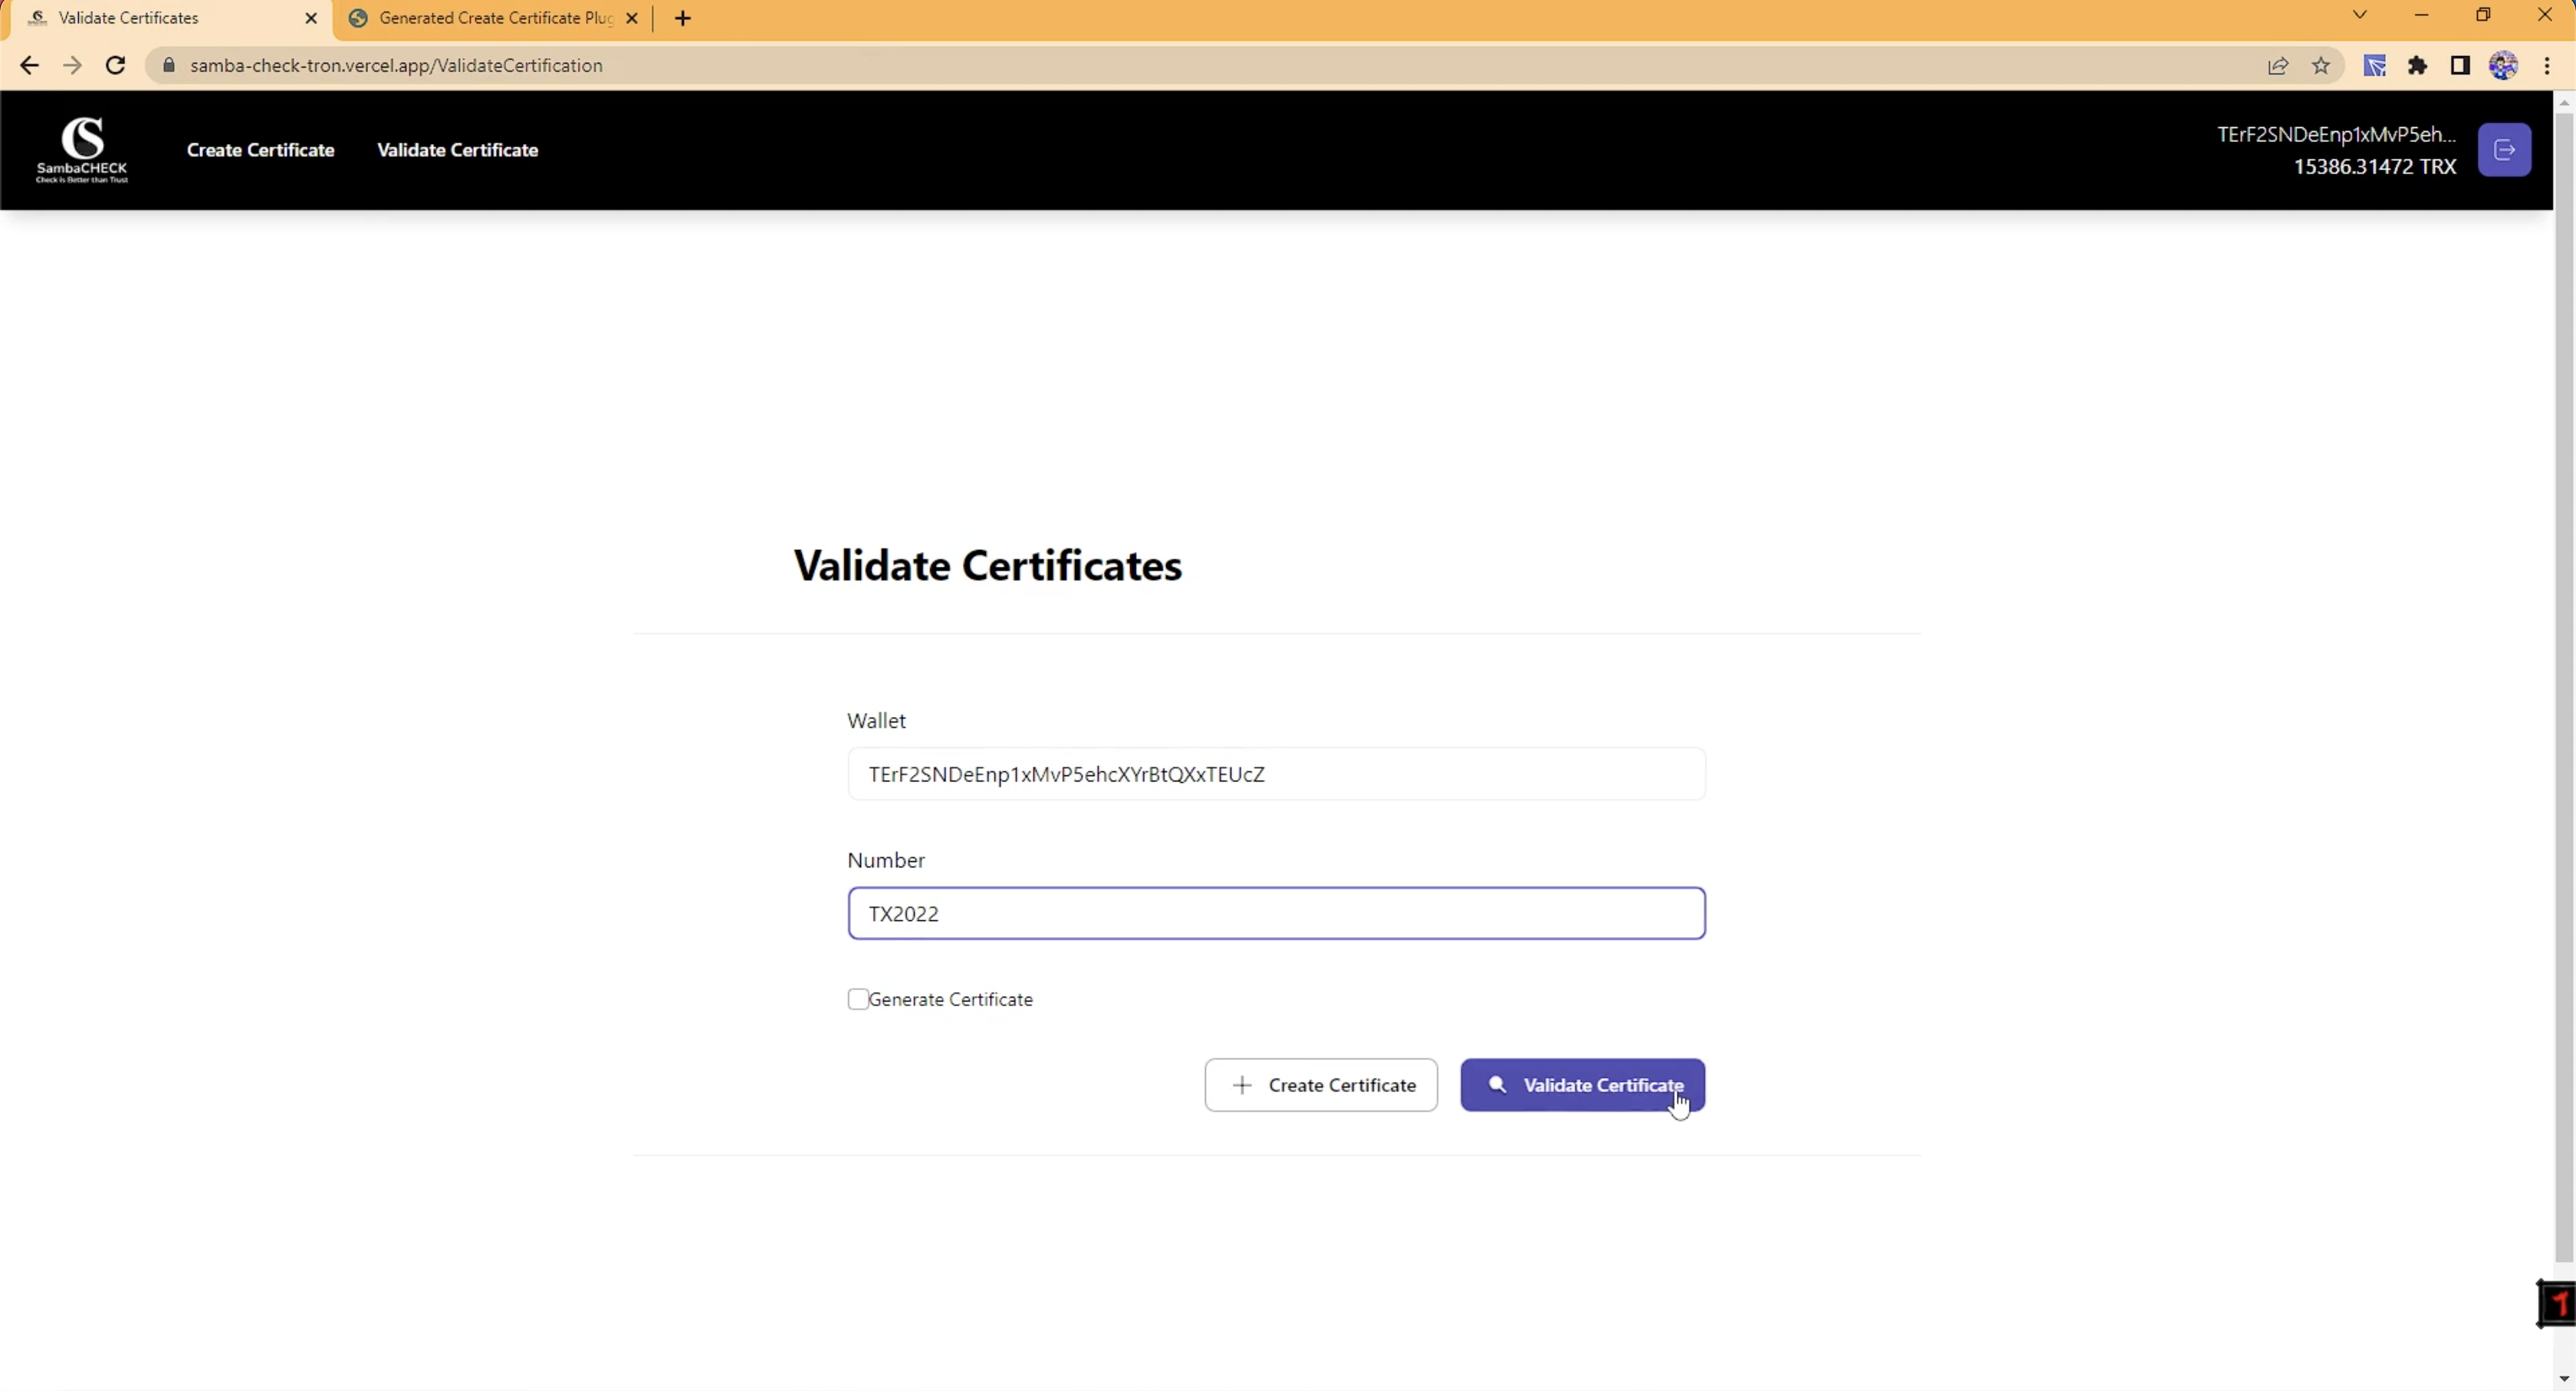The width and height of the screenshot is (2576, 1391).
Task: Expand the tab search chevron
Action: (2359, 15)
